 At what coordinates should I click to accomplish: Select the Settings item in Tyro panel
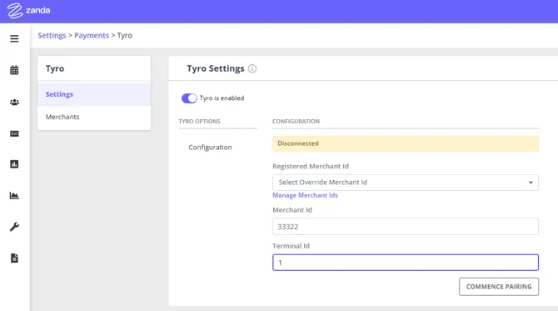point(94,94)
